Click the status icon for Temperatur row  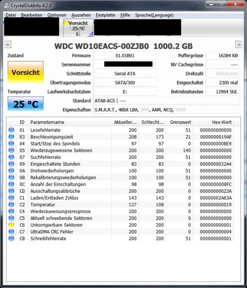pyautogui.click(x=11, y=204)
